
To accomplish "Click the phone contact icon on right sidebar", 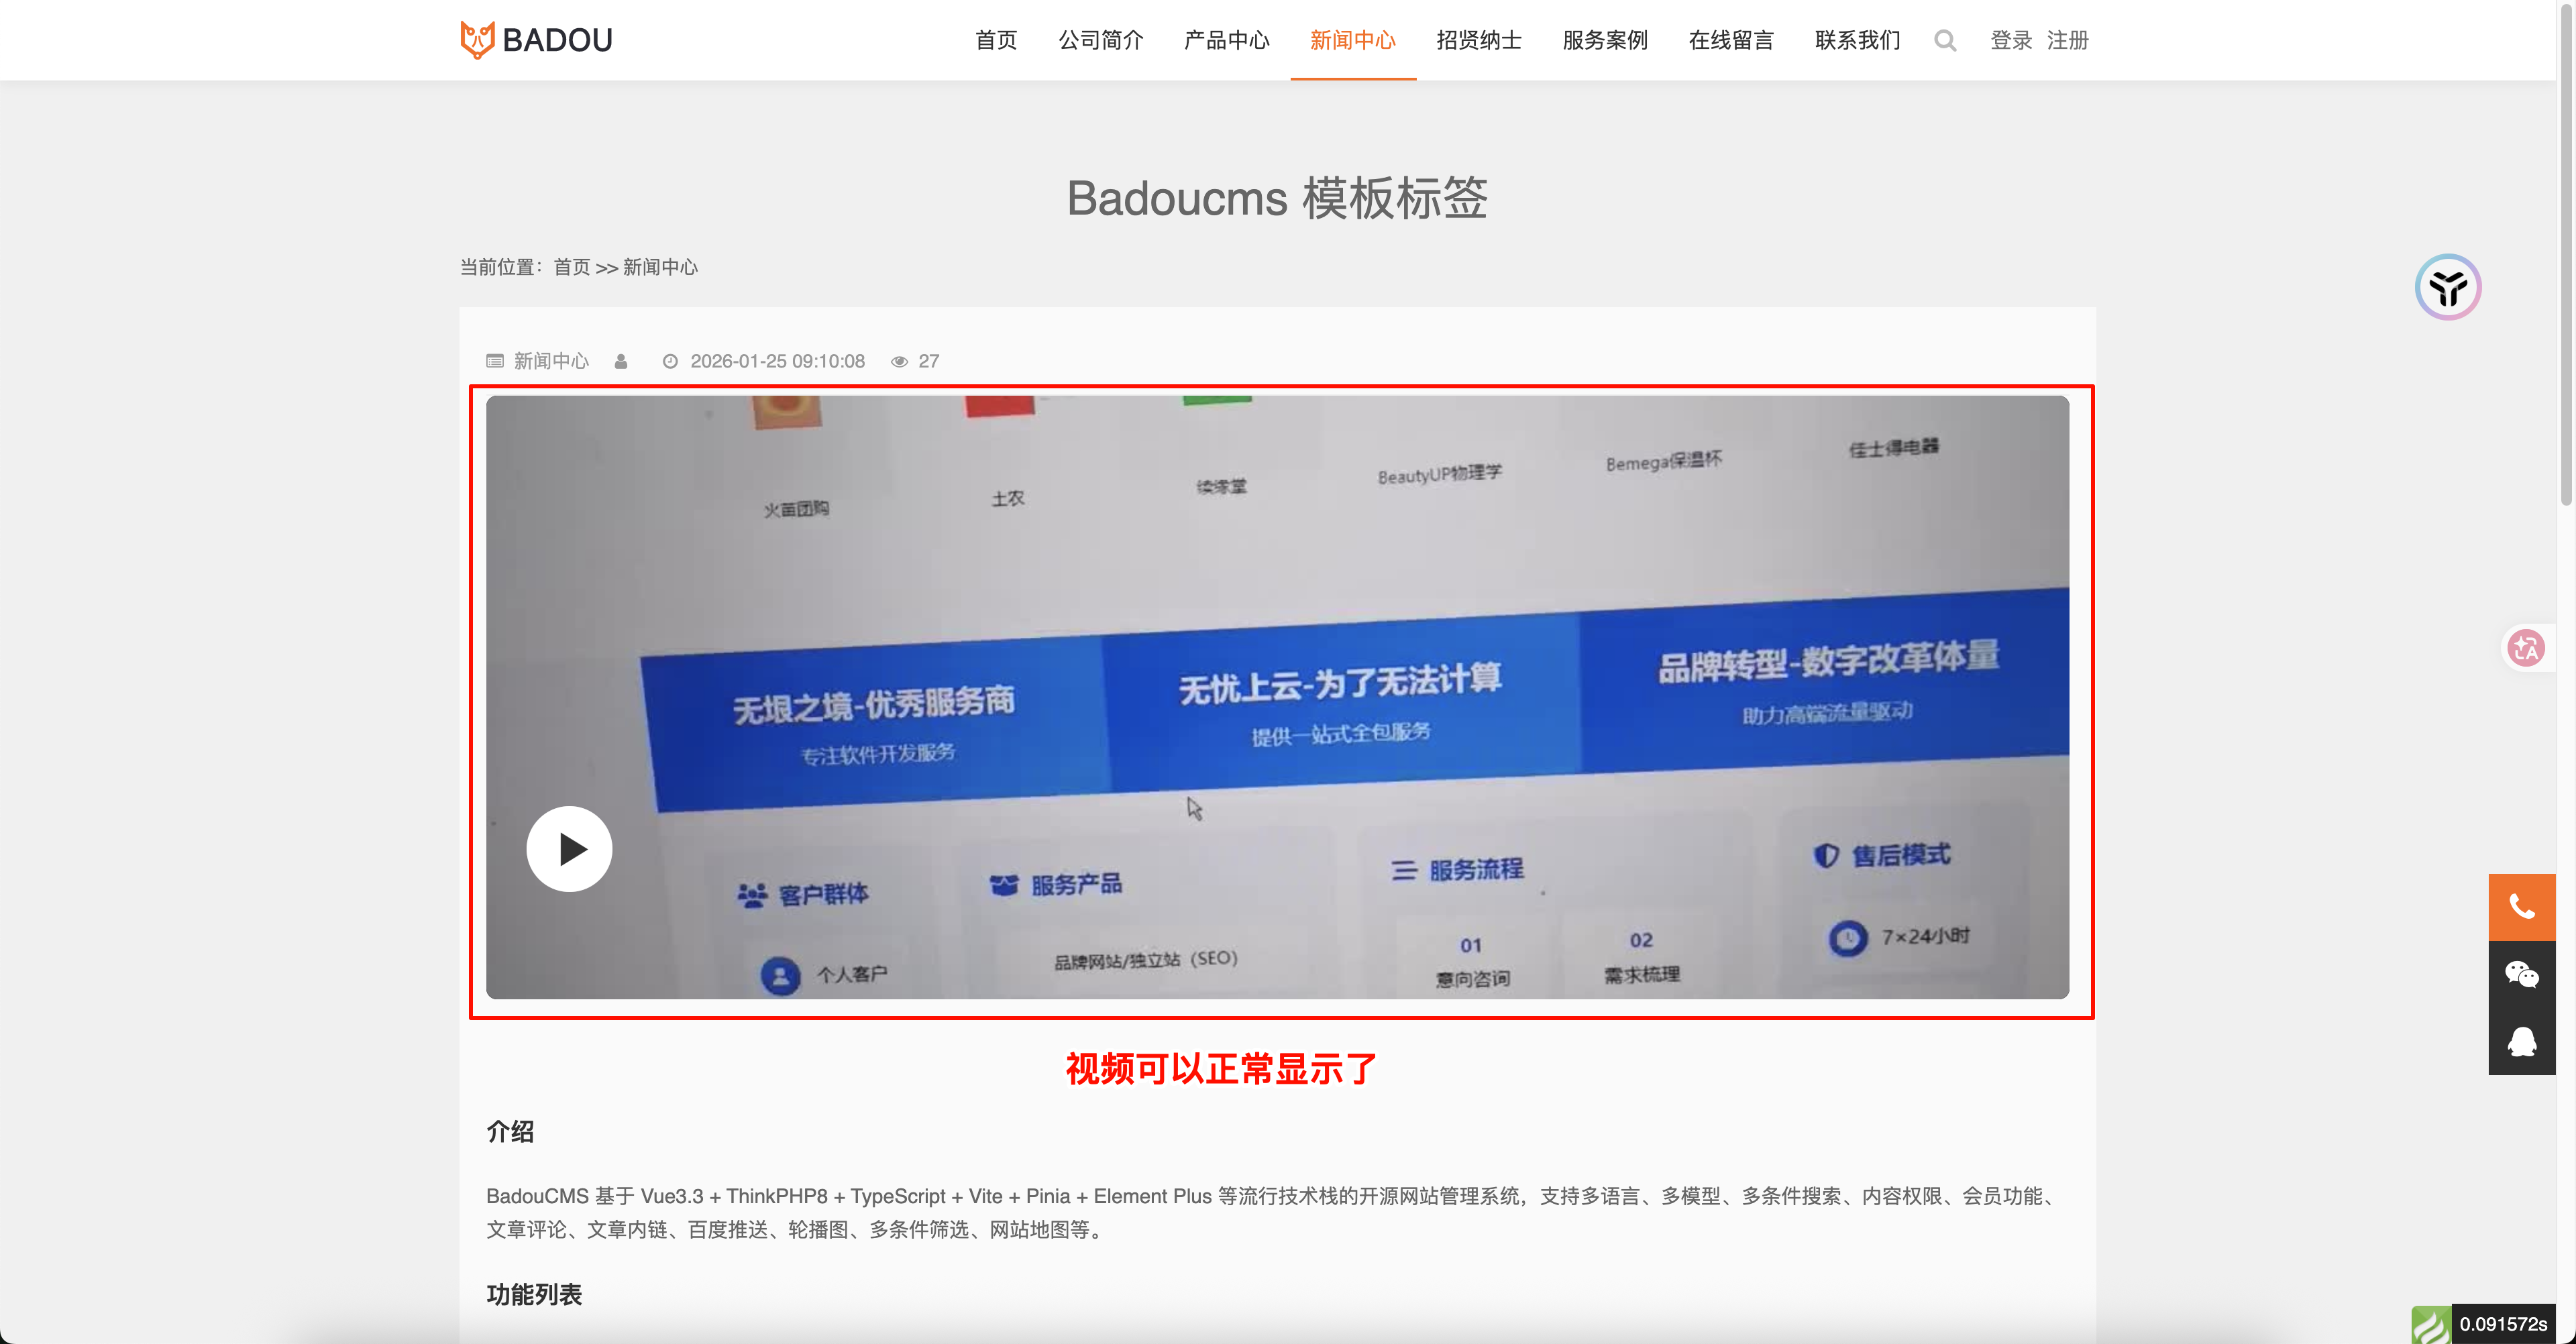I will (2522, 907).
